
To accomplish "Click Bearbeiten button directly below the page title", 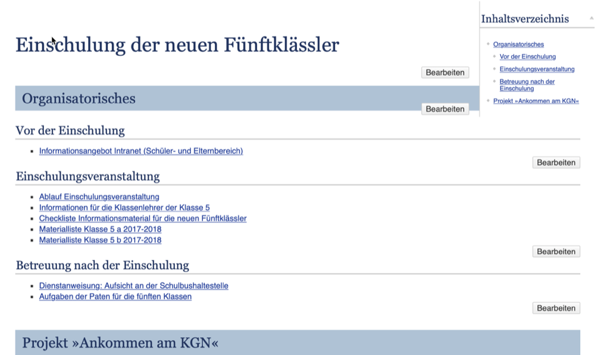I will (445, 73).
